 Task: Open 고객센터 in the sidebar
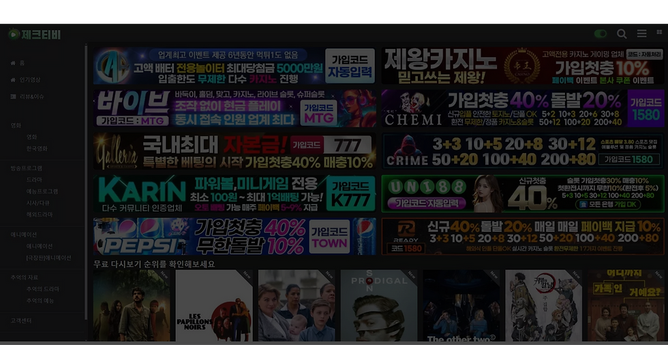(x=21, y=321)
